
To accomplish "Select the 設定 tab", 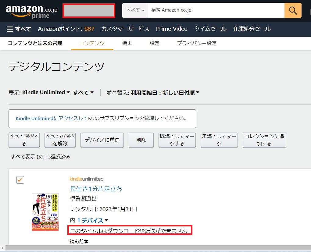I will coord(155,43).
